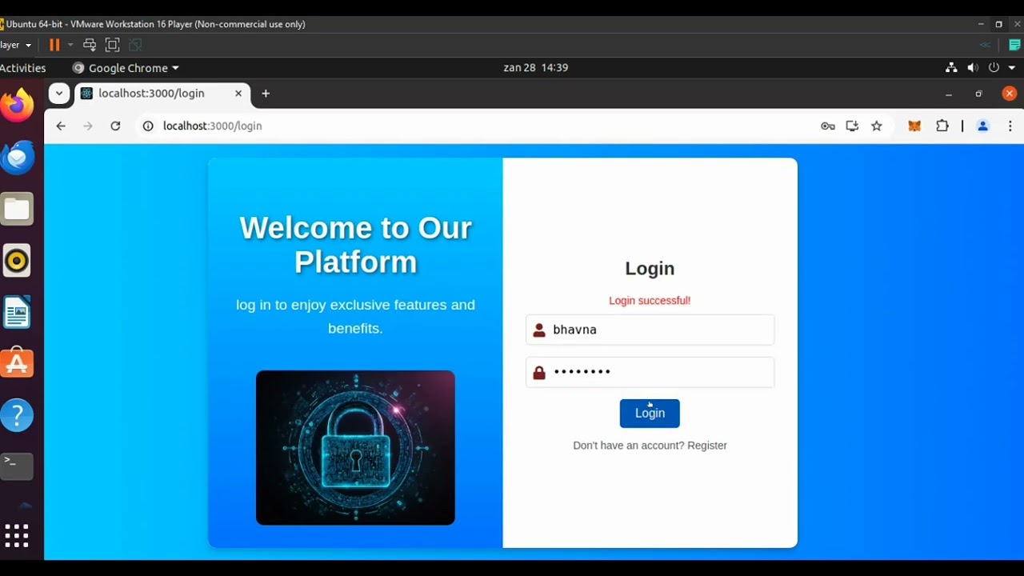Go back in Chrome
1024x576 pixels.
tap(61, 126)
